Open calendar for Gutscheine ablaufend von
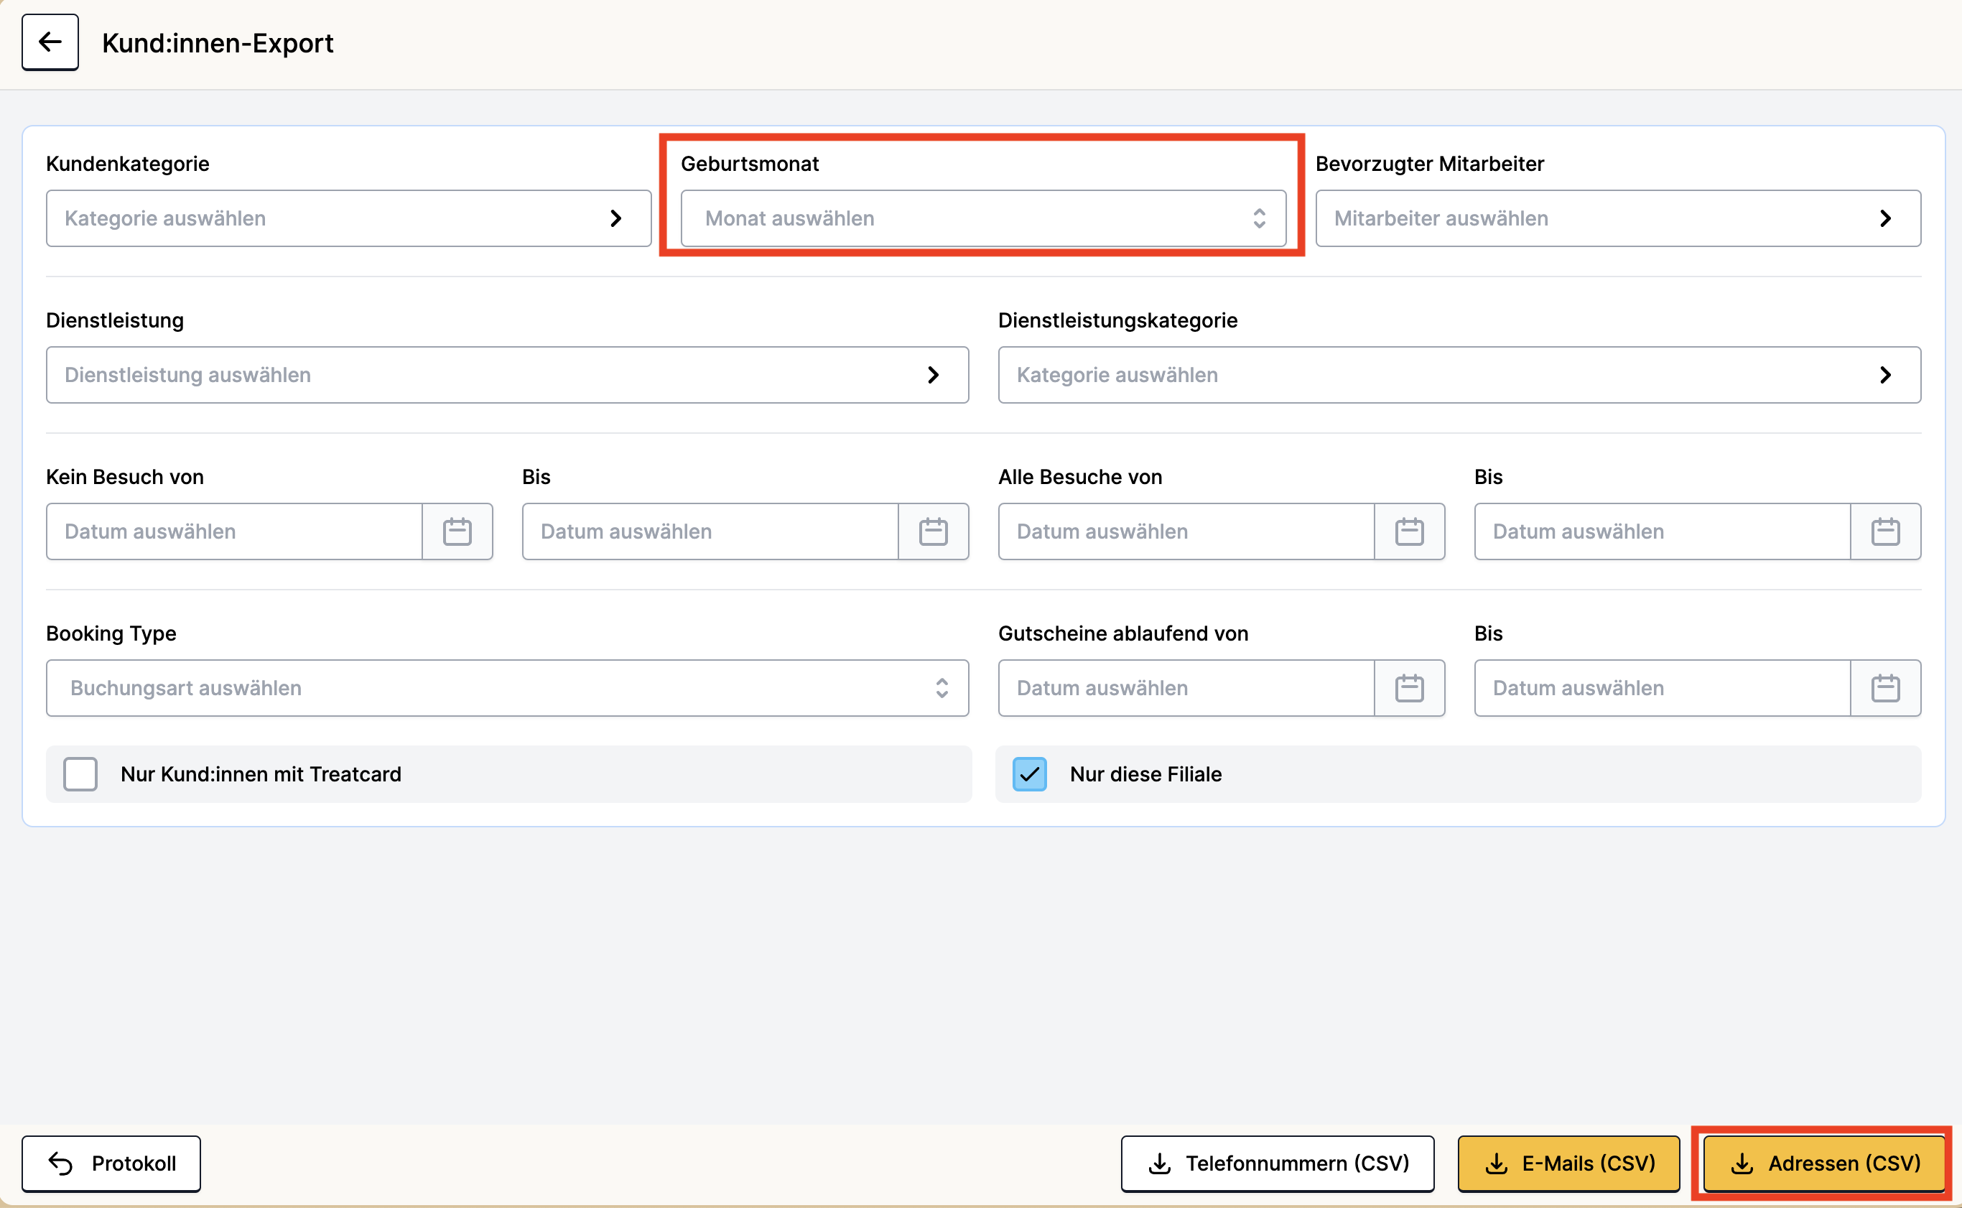This screenshot has height=1208, width=1962. tap(1409, 688)
